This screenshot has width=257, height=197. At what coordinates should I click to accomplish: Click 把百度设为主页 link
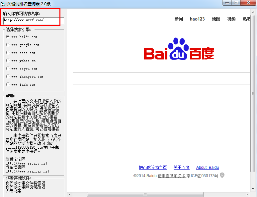153,168
